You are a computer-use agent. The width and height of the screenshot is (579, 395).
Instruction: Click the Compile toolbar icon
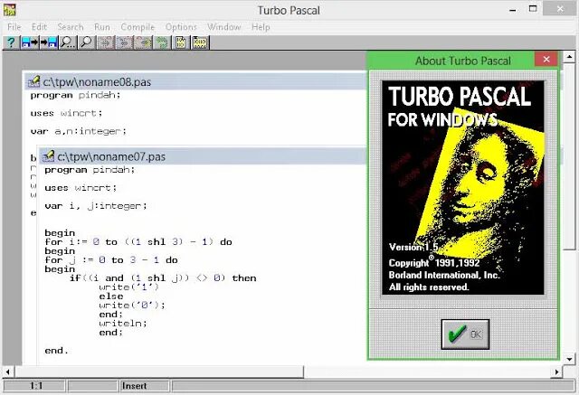click(181, 42)
